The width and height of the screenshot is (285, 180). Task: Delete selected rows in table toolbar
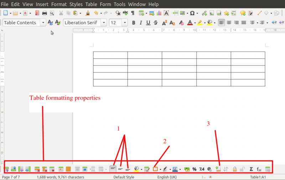tap(37, 169)
